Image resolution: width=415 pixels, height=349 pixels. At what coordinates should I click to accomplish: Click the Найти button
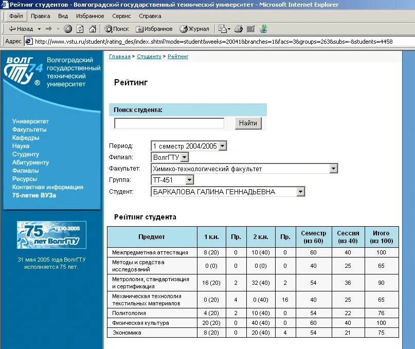[x=248, y=123]
